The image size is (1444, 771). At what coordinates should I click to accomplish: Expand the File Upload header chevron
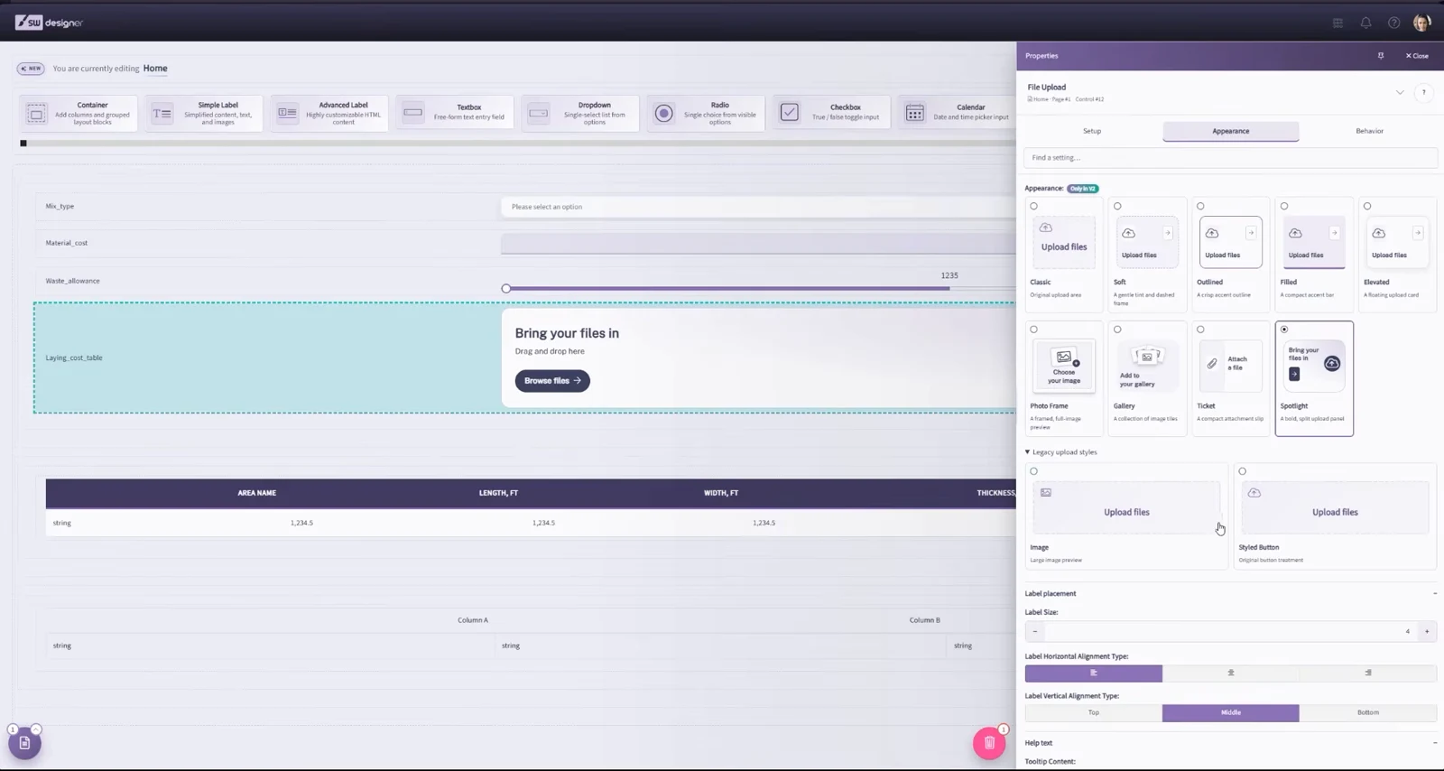point(1400,92)
